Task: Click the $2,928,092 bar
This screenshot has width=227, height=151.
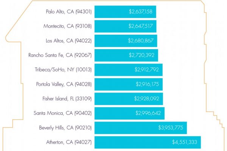Action: [129, 99]
